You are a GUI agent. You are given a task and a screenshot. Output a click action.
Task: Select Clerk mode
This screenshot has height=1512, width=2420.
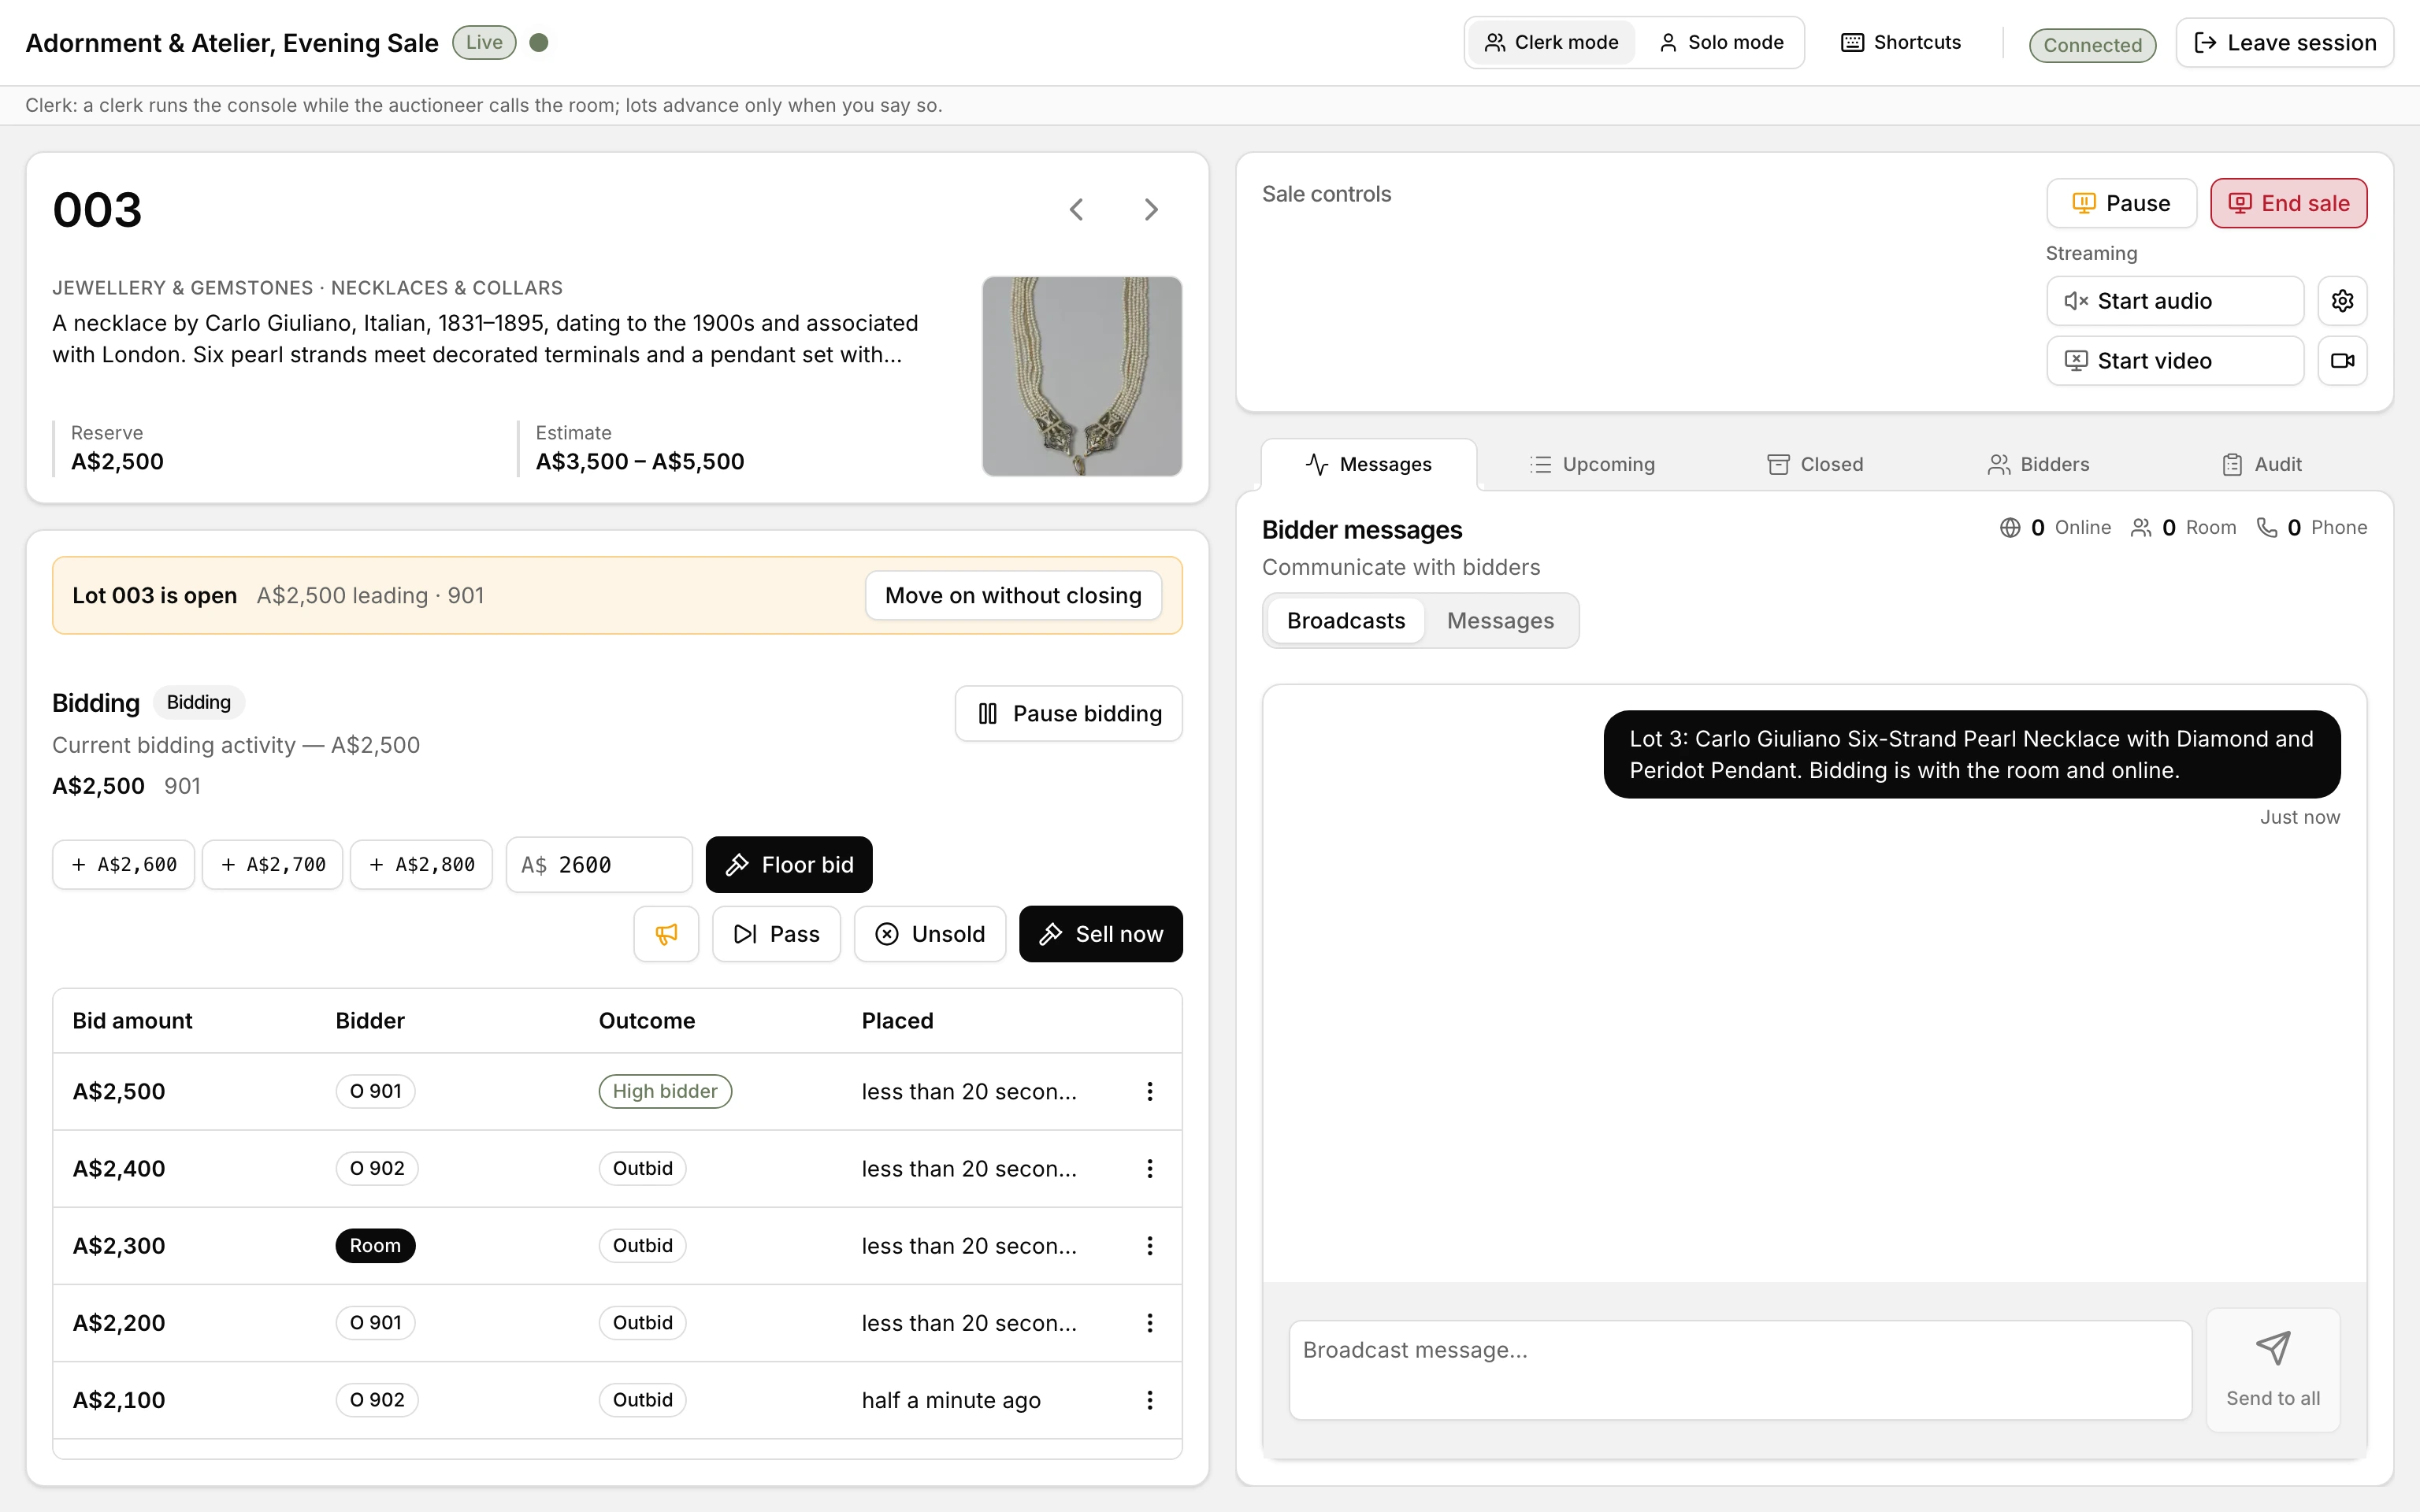1551,43
